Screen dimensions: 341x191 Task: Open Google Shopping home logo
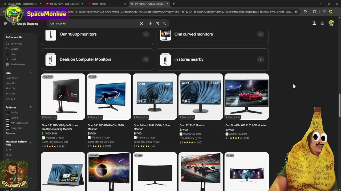[x=25, y=24]
